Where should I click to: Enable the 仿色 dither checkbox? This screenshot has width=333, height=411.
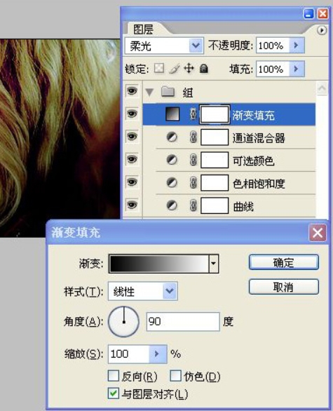pos(175,376)
